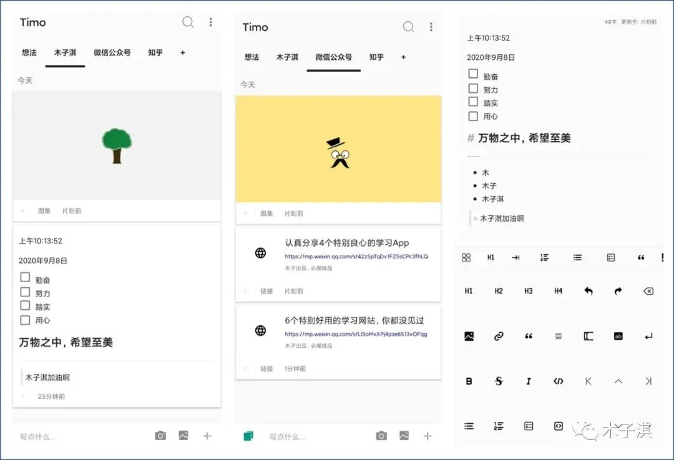
Task: Switch to the 想法 tab on the left screen
Action: point(29,52)
